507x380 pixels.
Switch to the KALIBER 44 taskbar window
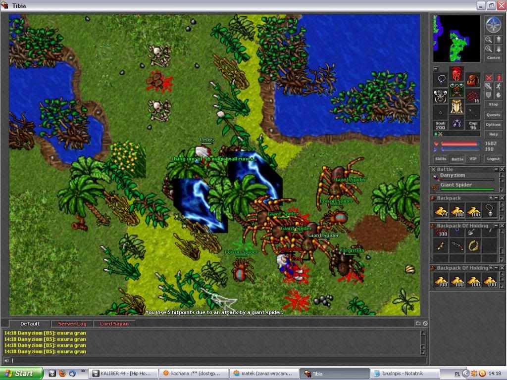(x=123, y=373)
